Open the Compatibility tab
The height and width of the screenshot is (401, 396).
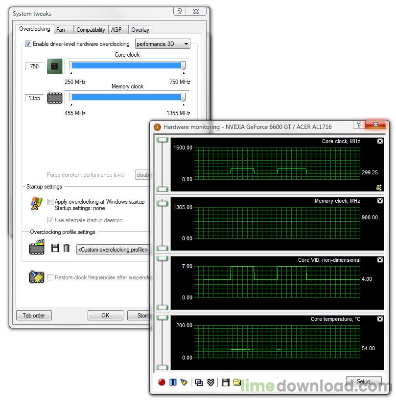click(x=91, y=30)
